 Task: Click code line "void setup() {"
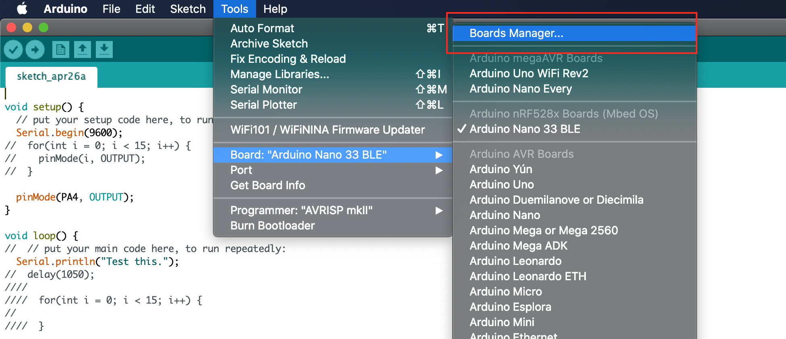click(45, 107)
